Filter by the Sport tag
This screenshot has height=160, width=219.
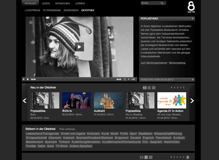click(x=133, y=134)
